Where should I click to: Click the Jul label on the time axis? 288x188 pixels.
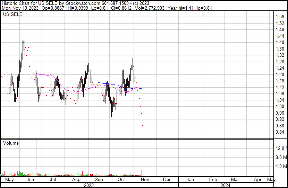click(x=53, y=180)
